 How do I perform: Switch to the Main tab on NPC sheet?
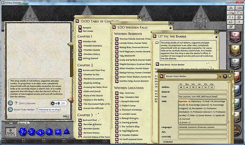232,86
